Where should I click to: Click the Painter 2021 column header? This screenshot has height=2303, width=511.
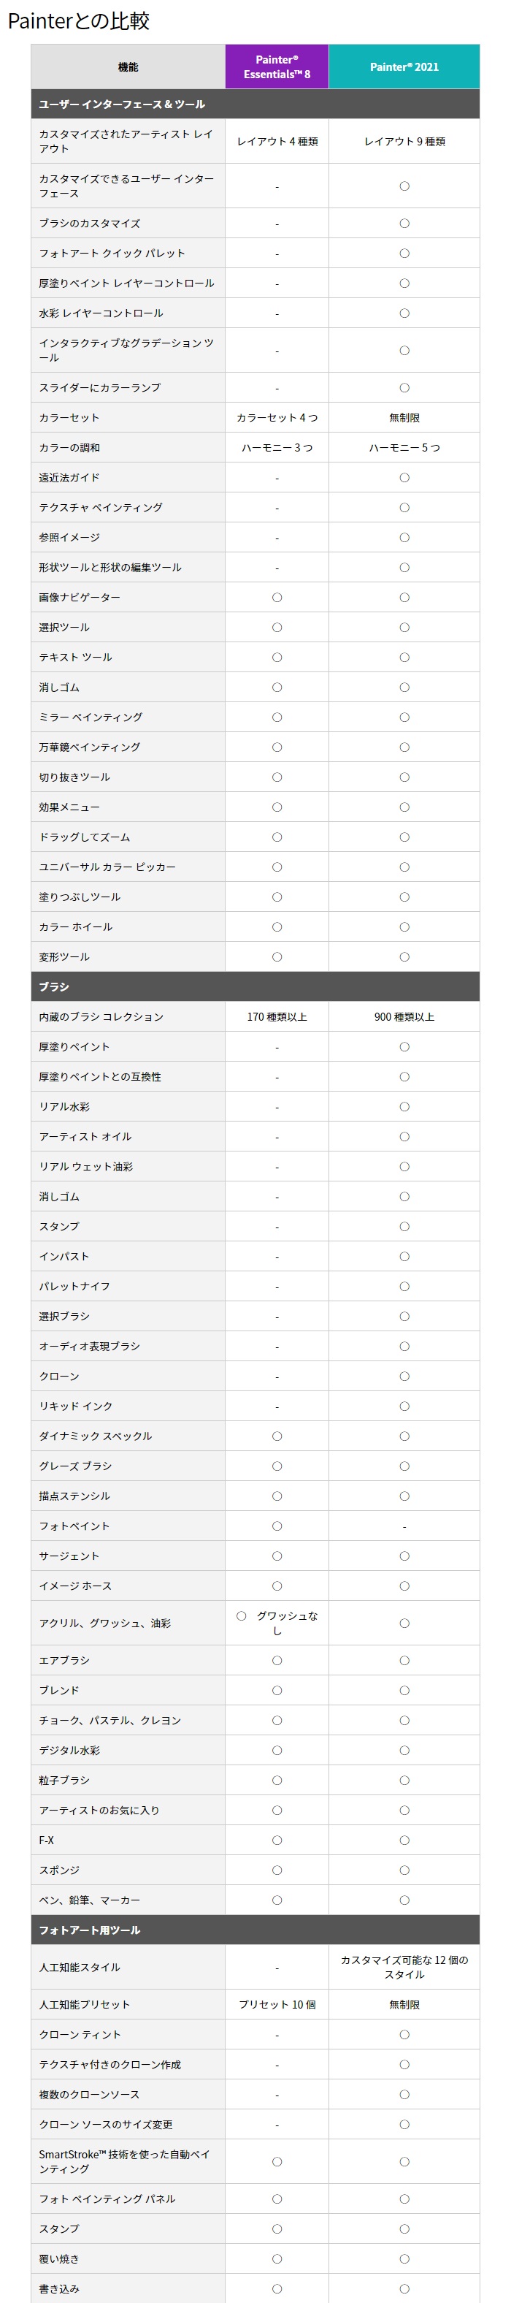[404, 67]
